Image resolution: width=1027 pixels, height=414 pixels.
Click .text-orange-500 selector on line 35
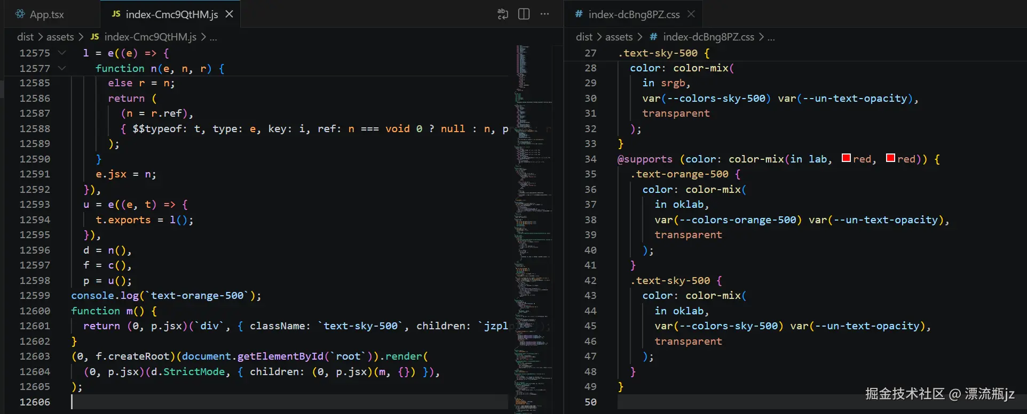point(679,174)
